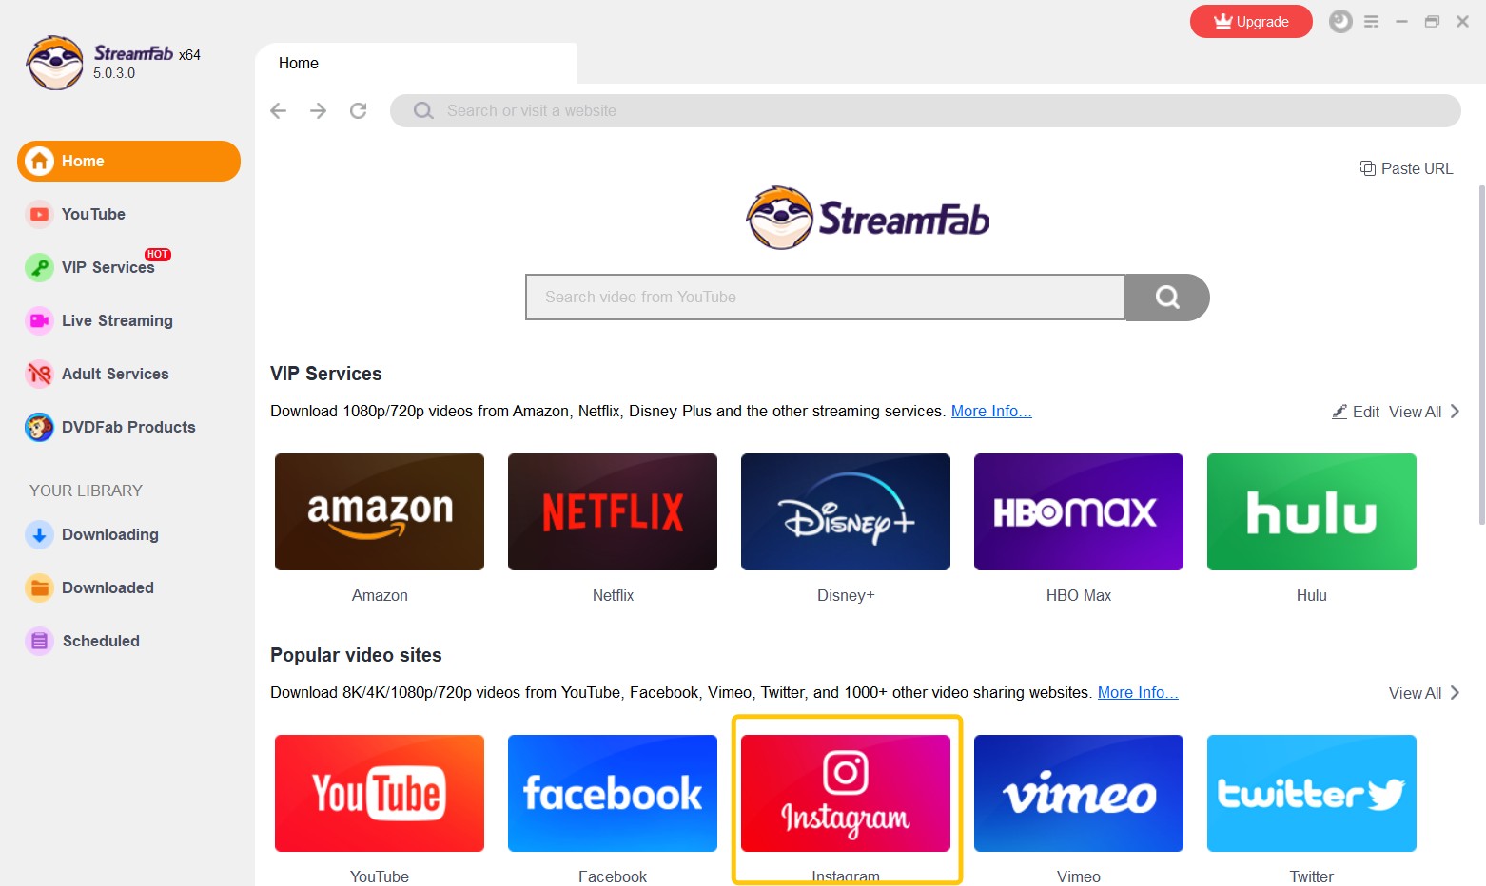The image size is (1486, 886).
Task: Open the YouTube video site tile
Action: (x=380, y=793)
